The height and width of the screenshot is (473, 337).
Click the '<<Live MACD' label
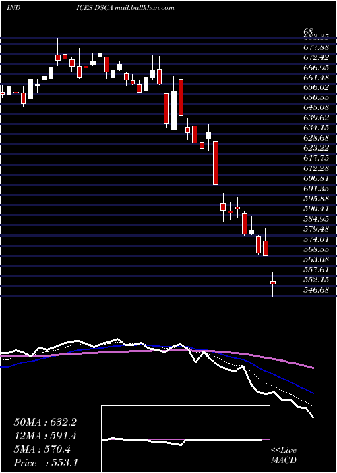tap(284, 455)
